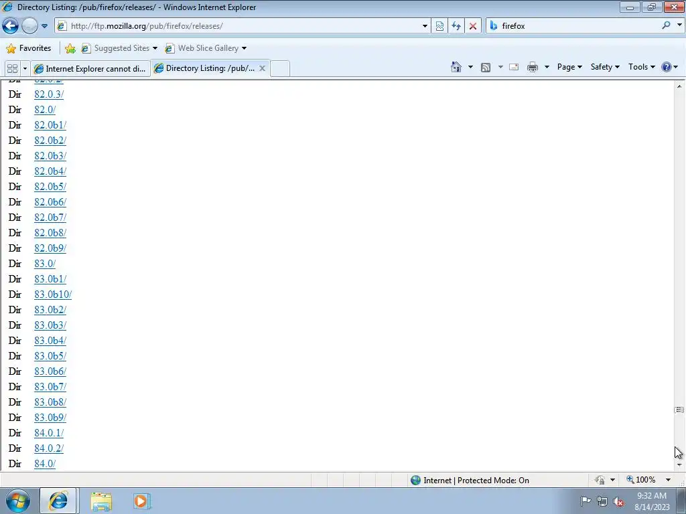The image size is (686, 514).
Task: Open the Home button dropdown arrow
Action: tap(470, 67)
